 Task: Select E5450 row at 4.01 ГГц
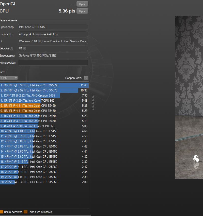44,131
